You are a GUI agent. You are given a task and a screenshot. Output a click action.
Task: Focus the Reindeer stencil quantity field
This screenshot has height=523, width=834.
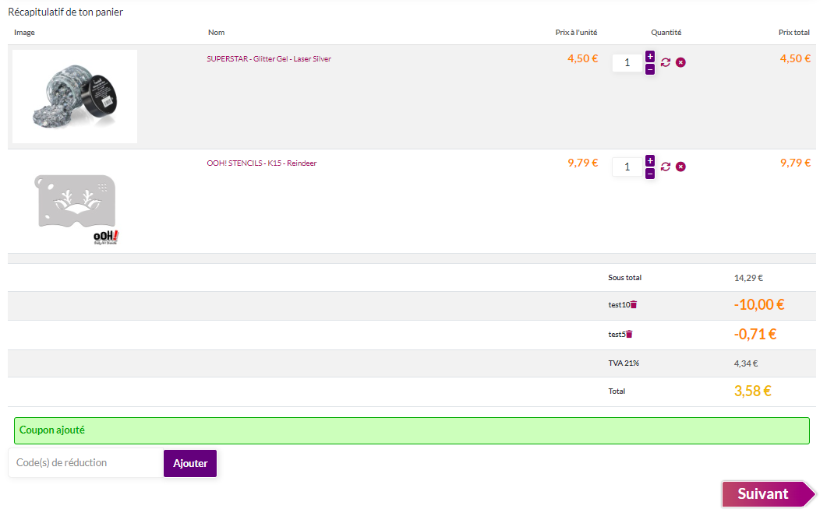point(627,167)
